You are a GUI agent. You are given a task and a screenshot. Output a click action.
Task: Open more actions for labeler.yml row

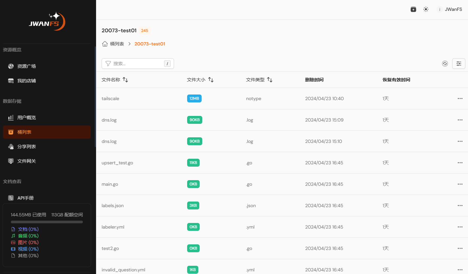pos(460,227)
